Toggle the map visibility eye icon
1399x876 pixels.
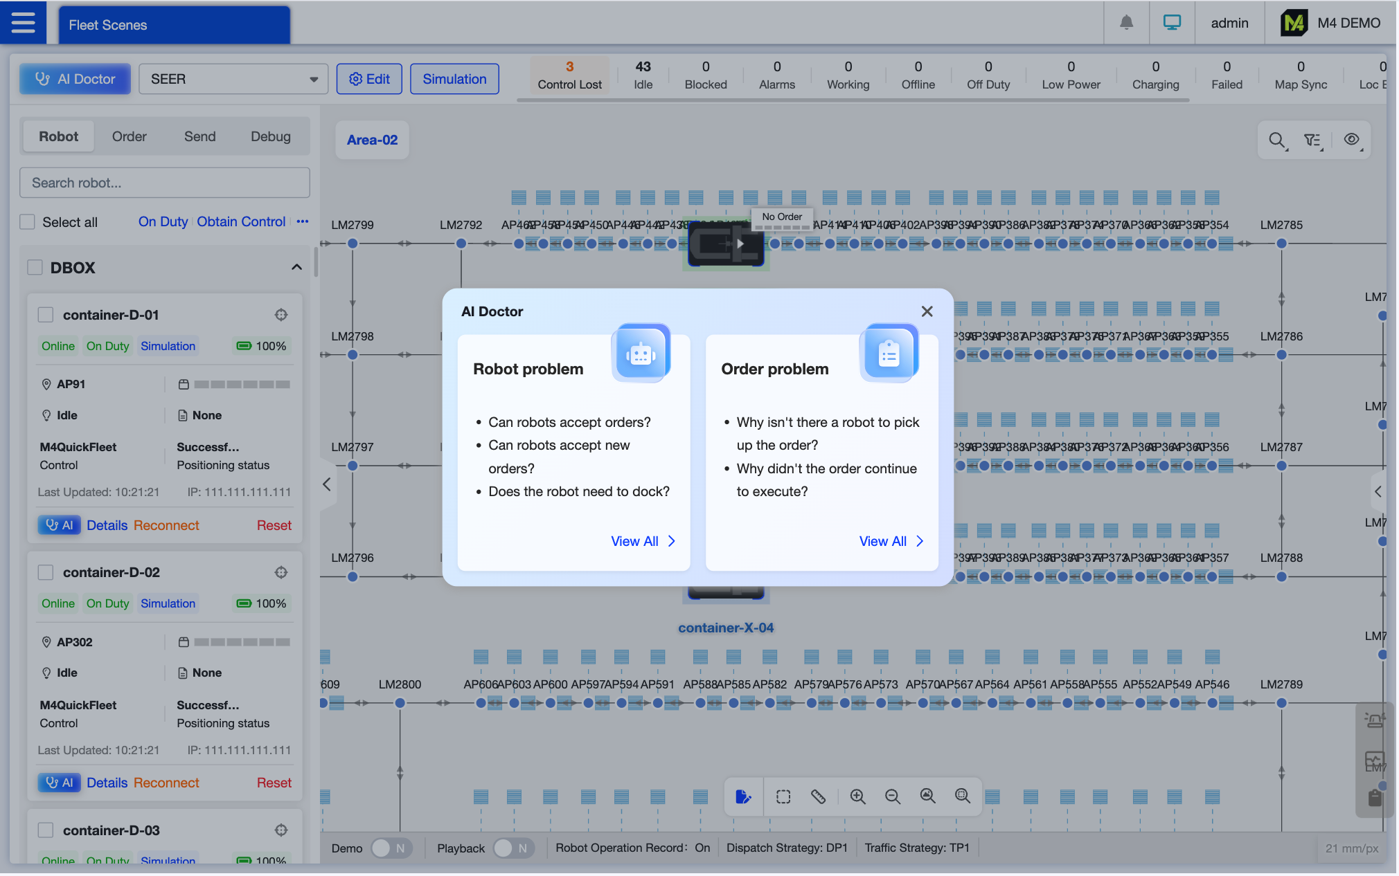1351,140
